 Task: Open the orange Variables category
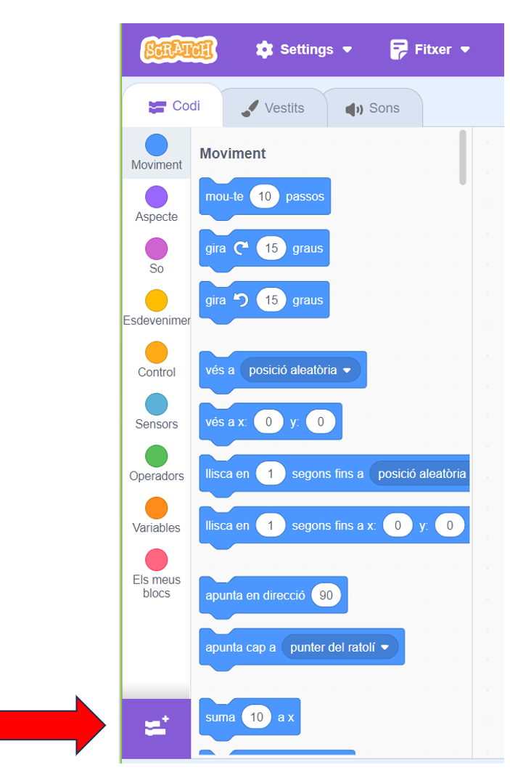[156, 508]
